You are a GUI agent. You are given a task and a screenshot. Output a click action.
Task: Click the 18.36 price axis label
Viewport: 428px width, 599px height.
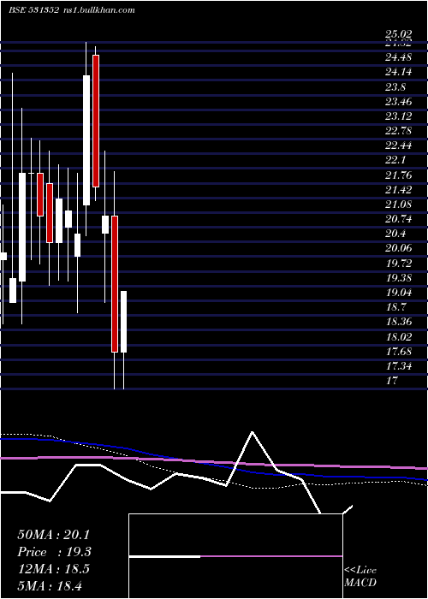(x=399, y=322)
